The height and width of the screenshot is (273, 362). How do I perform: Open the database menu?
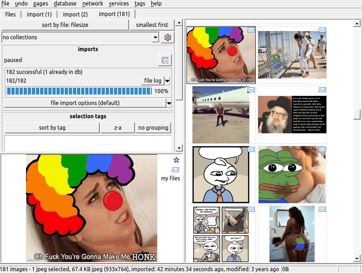click(65, 4)
